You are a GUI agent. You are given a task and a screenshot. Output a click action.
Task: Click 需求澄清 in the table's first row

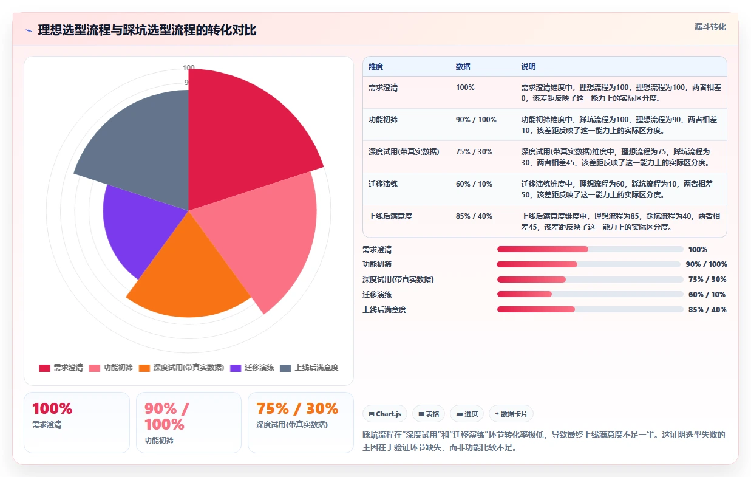tap(383, 88)
